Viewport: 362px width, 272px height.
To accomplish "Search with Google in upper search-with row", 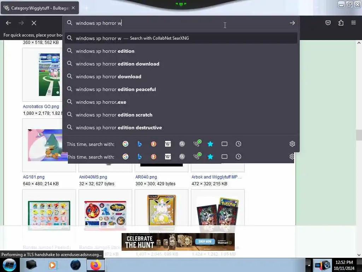I will (125, 144).
